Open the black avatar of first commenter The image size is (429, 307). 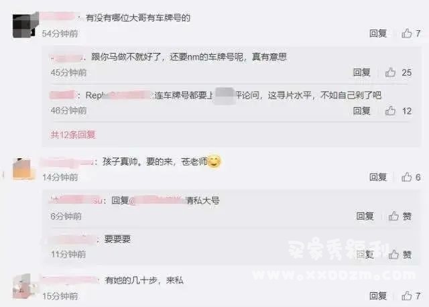[25, 25]
